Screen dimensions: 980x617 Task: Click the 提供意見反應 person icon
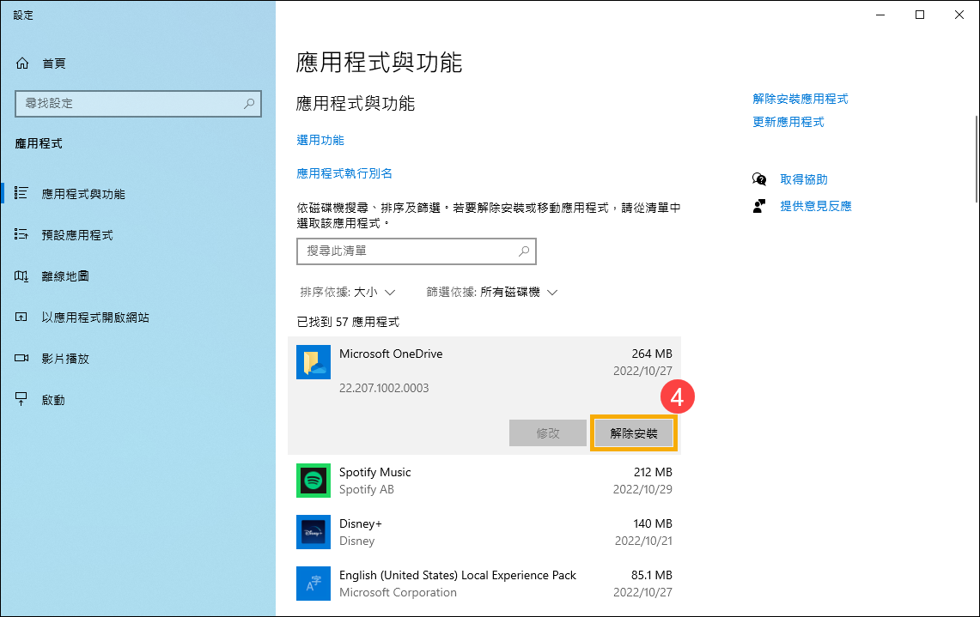point(759,206)
